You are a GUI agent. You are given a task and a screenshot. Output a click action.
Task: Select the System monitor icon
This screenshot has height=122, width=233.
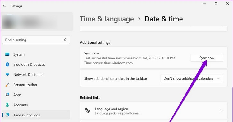point(7,54)
